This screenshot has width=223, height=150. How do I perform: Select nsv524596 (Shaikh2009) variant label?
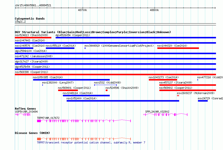(x=122, y=88)
